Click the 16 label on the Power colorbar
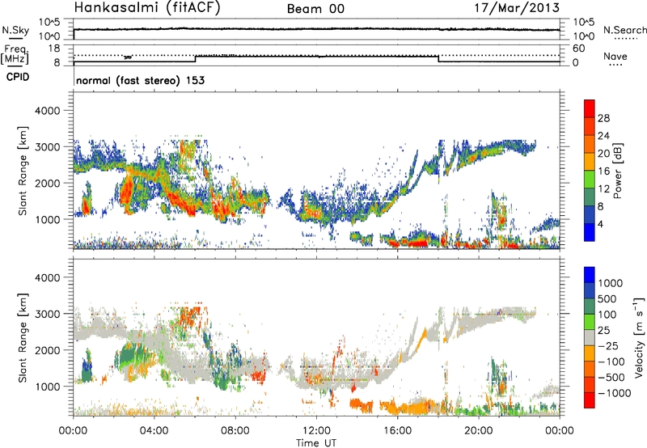647x448 pixels. [603, 171]
